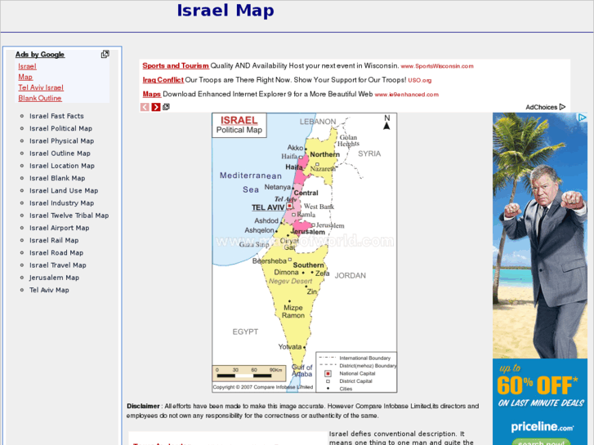Click the TEL AVIV label on map
The image size is (594, 445).
click(268, 207)
